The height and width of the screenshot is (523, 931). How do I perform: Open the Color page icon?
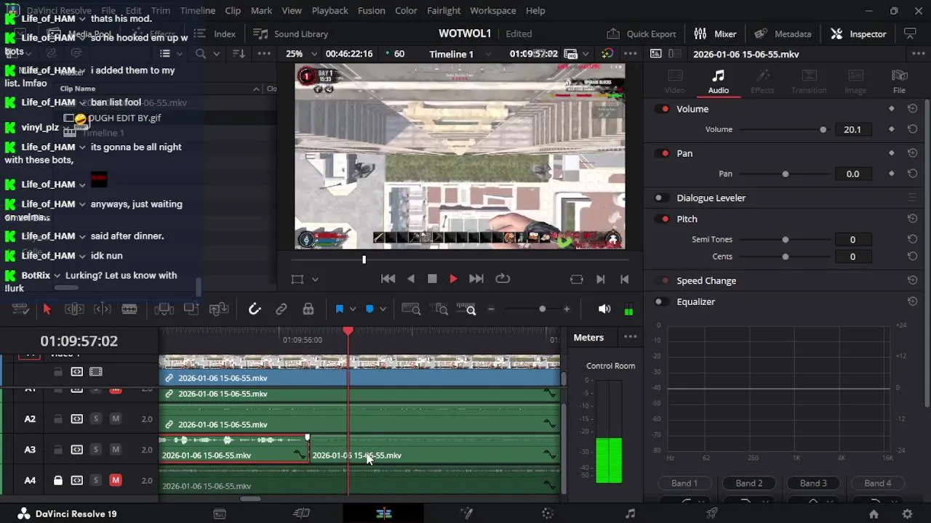click(548, 514)
